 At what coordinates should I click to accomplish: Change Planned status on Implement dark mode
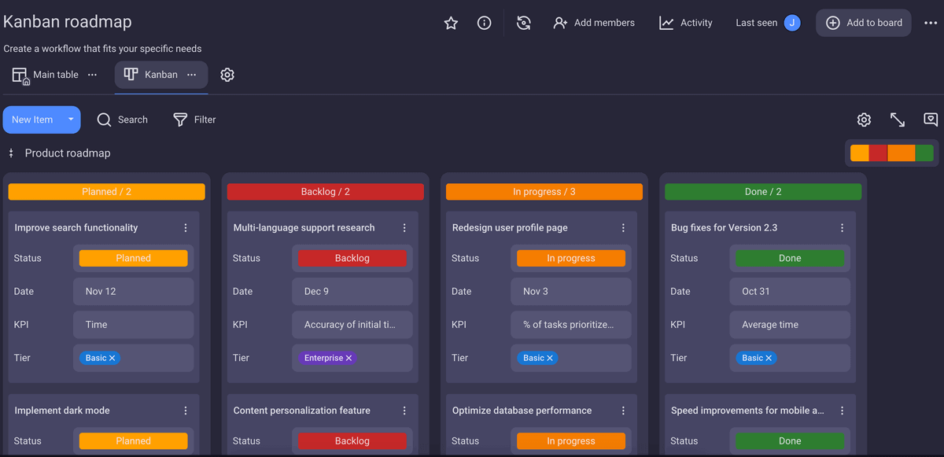(133, 441)
